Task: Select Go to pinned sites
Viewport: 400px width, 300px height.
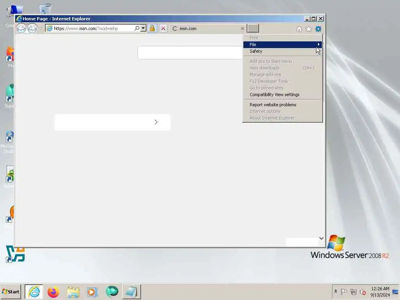Action: 282,88
